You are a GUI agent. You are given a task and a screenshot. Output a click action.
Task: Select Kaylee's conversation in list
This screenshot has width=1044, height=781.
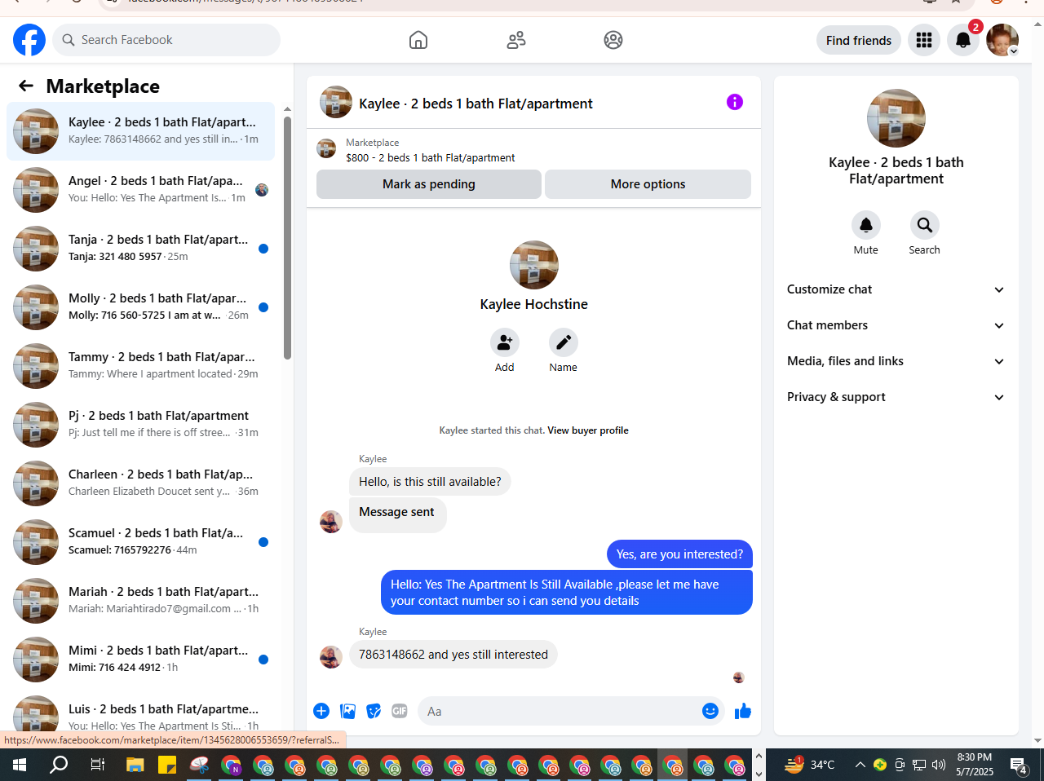pyautogui.click(x=140, y=131)
